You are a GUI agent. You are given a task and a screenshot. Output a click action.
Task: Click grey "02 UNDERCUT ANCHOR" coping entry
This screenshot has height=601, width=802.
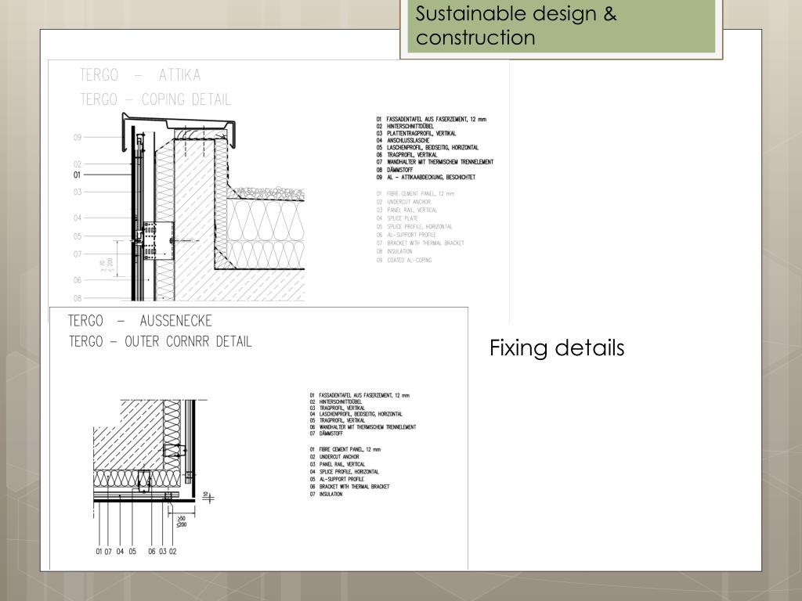(403, 202)
